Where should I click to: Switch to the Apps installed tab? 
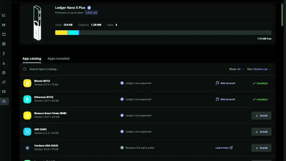[x=58, y=59]
